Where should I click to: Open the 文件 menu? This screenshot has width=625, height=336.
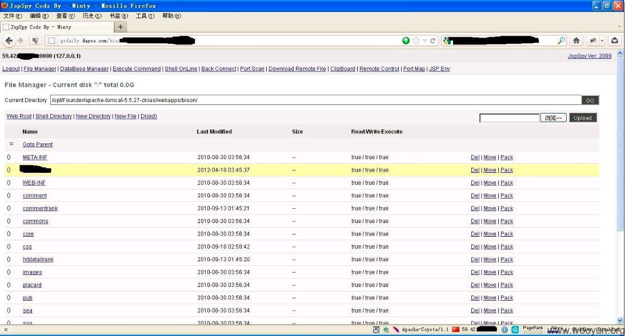(x=13, y=16)
